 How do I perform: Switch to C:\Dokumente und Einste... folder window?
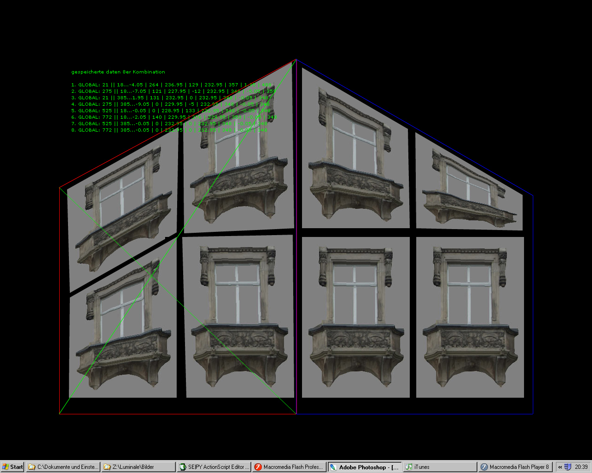63,467
